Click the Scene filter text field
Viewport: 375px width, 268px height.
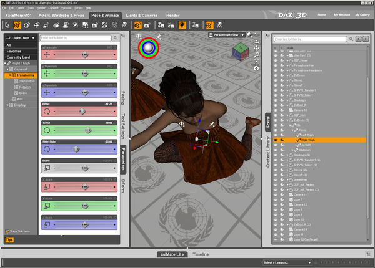click(x=310, y=39)
